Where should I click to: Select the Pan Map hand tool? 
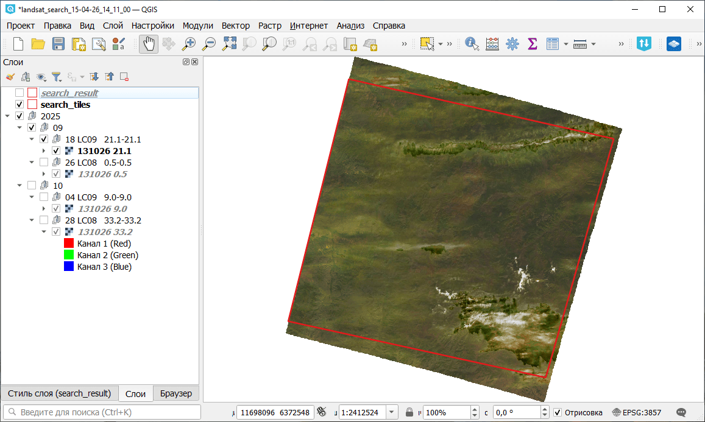(149, 44)
